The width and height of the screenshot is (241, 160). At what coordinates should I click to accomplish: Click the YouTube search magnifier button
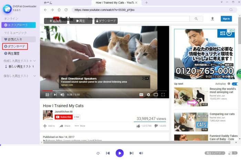(196, 19)
